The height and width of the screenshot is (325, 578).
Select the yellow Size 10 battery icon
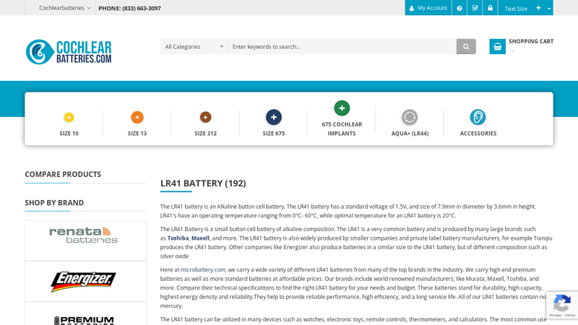click(x=69, y=117)
